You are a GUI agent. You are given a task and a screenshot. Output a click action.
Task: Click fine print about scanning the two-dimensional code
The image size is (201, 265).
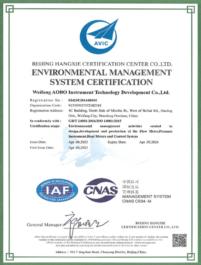click(x=102, y=245)
